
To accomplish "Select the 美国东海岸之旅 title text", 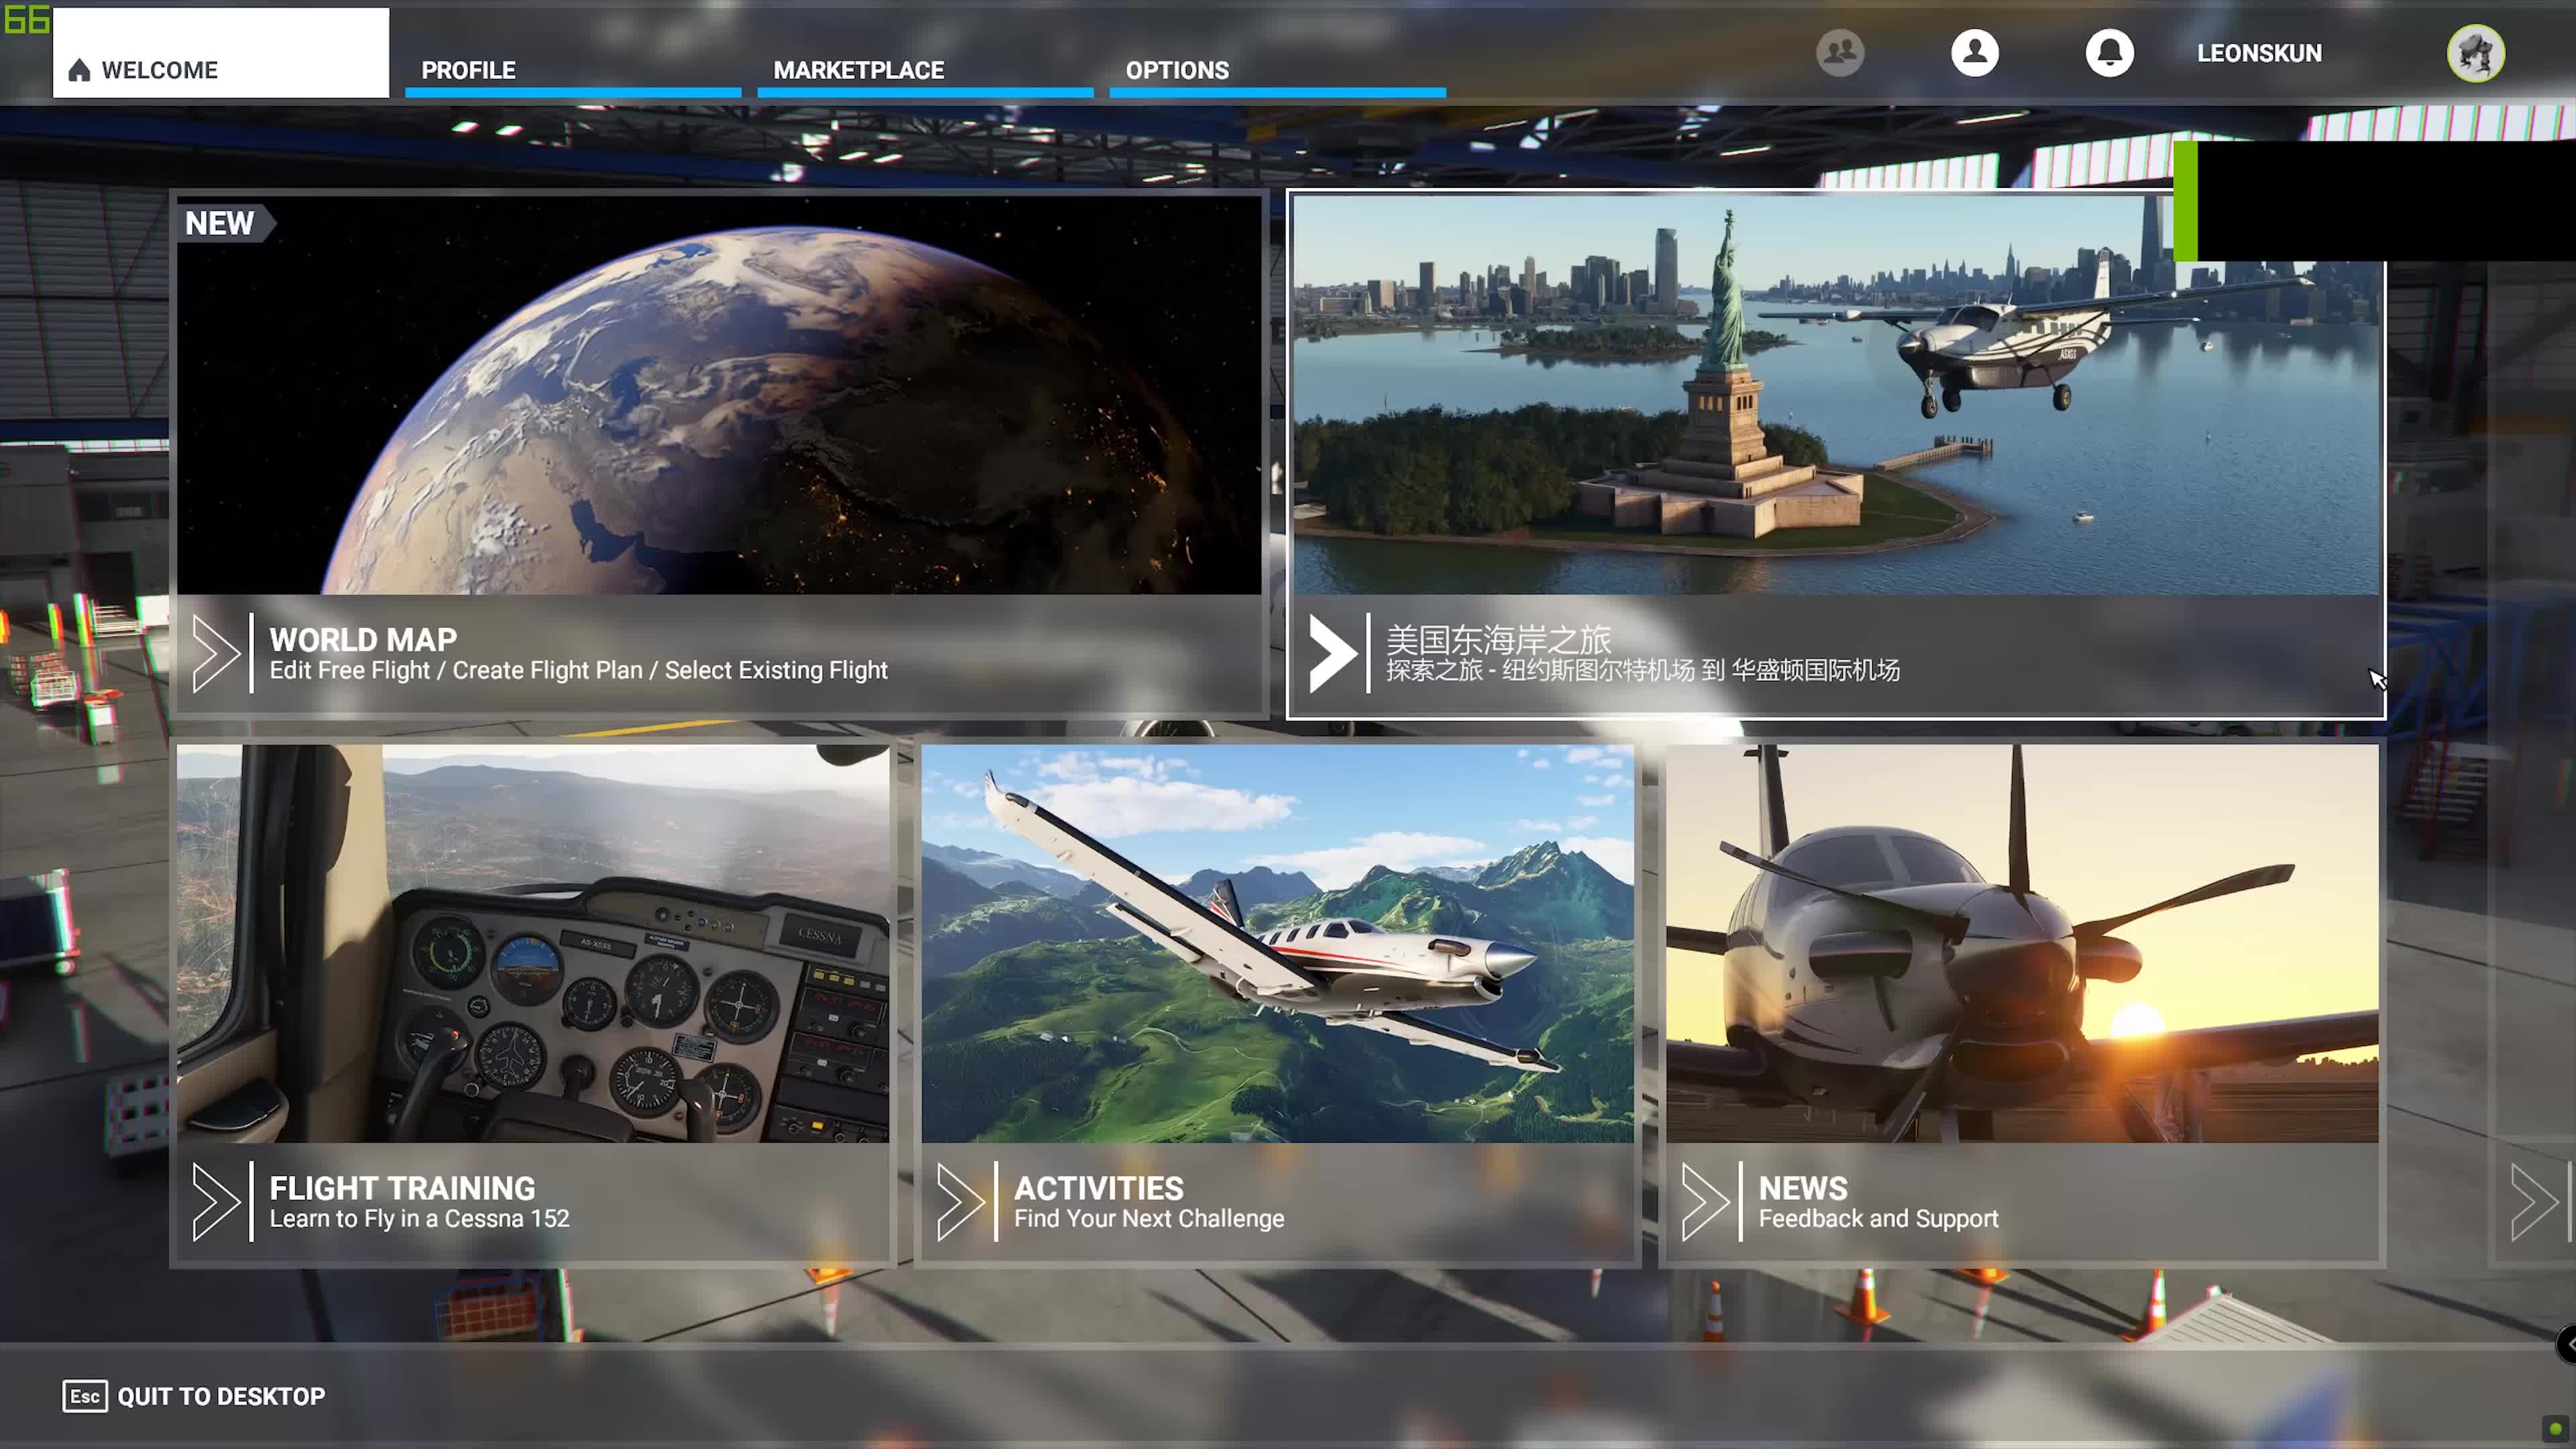I will pyautogui.click(x=1498, y=639).
